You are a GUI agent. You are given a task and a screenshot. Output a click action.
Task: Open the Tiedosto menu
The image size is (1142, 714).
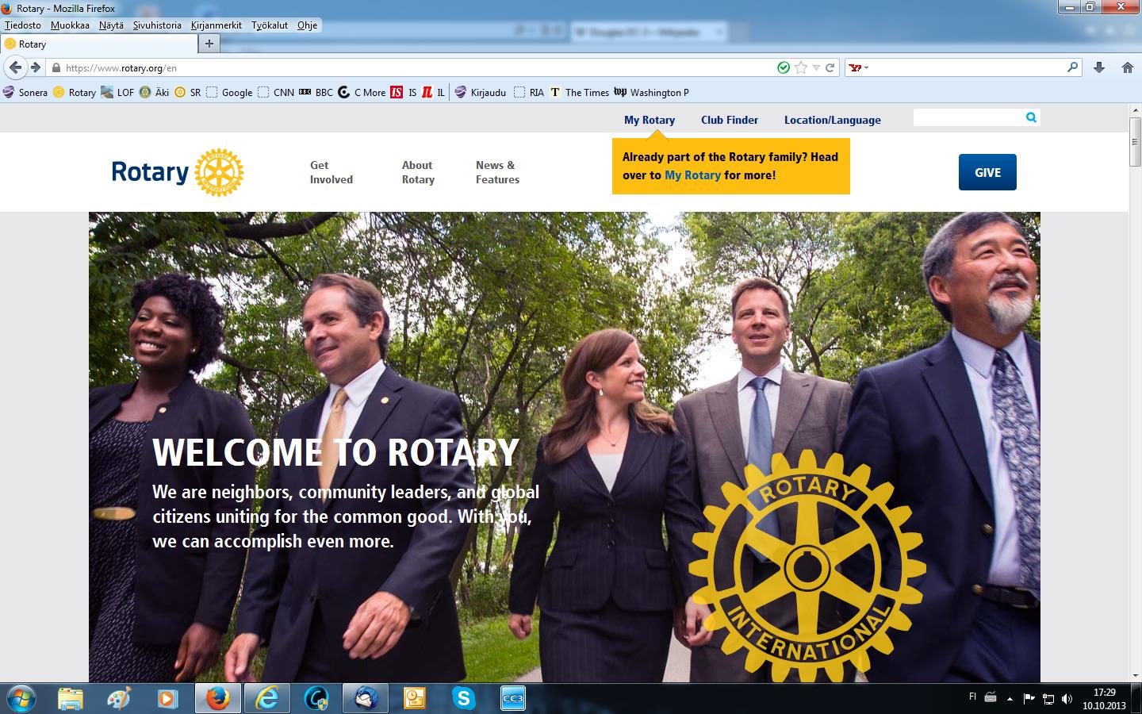coord(23,25)
